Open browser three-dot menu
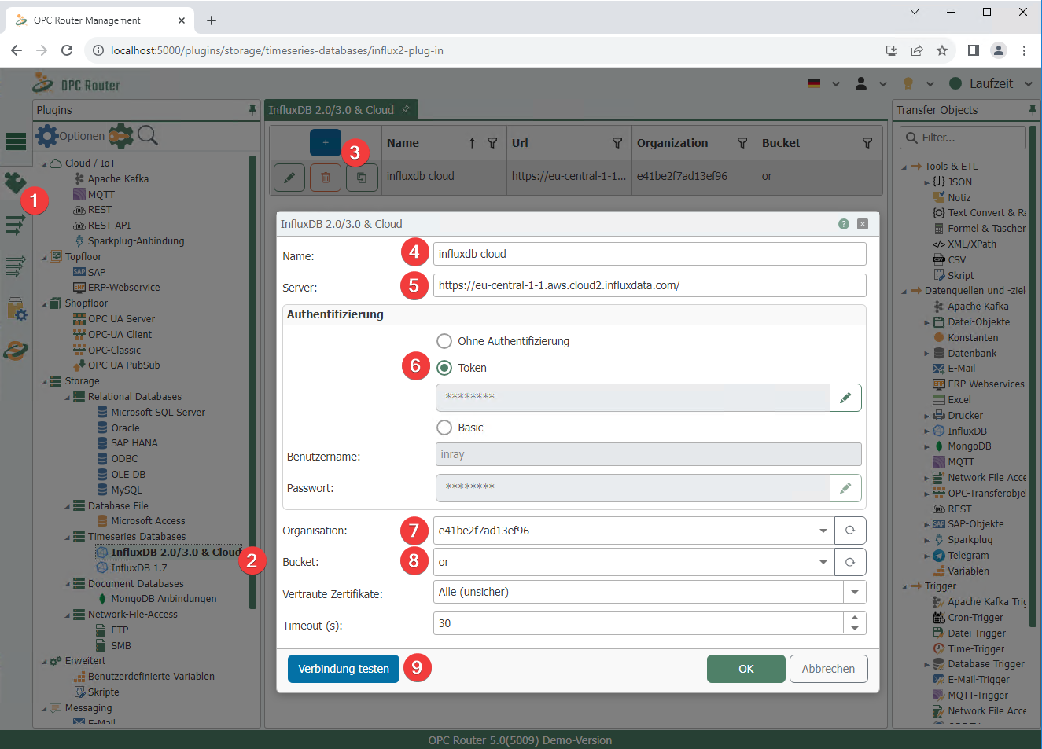1042x749 pixels. [1024, 50]
